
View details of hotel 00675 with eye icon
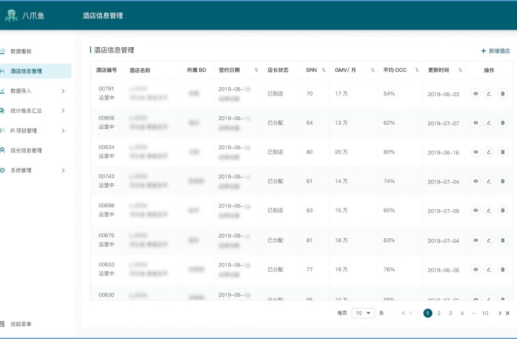click(476, 240)
